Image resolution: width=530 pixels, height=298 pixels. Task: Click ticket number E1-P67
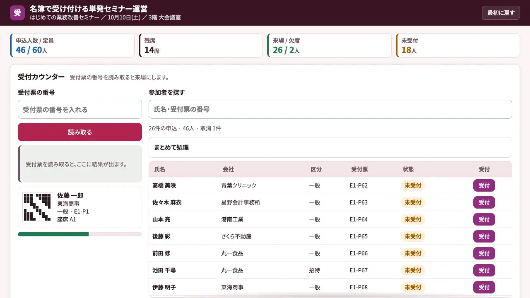[x=359, y=270]
